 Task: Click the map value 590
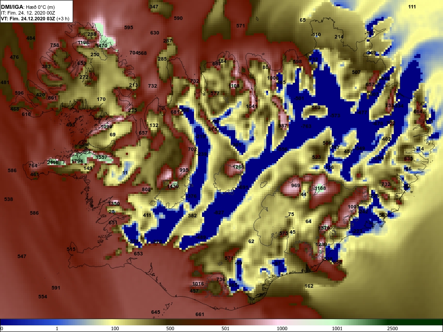point(178,18)
